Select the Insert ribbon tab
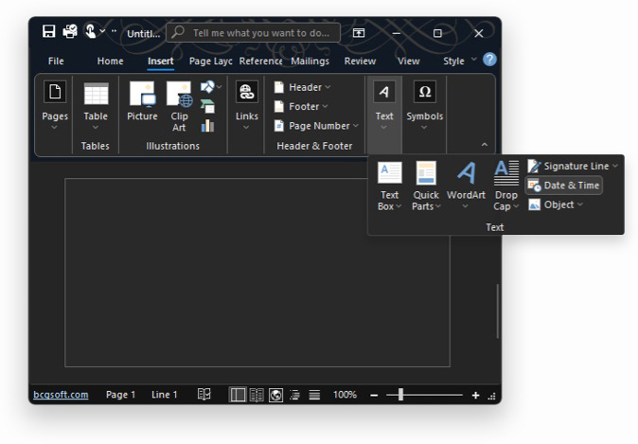The height and width of the screenshot is (444, 638). click(x=160, y=61)
